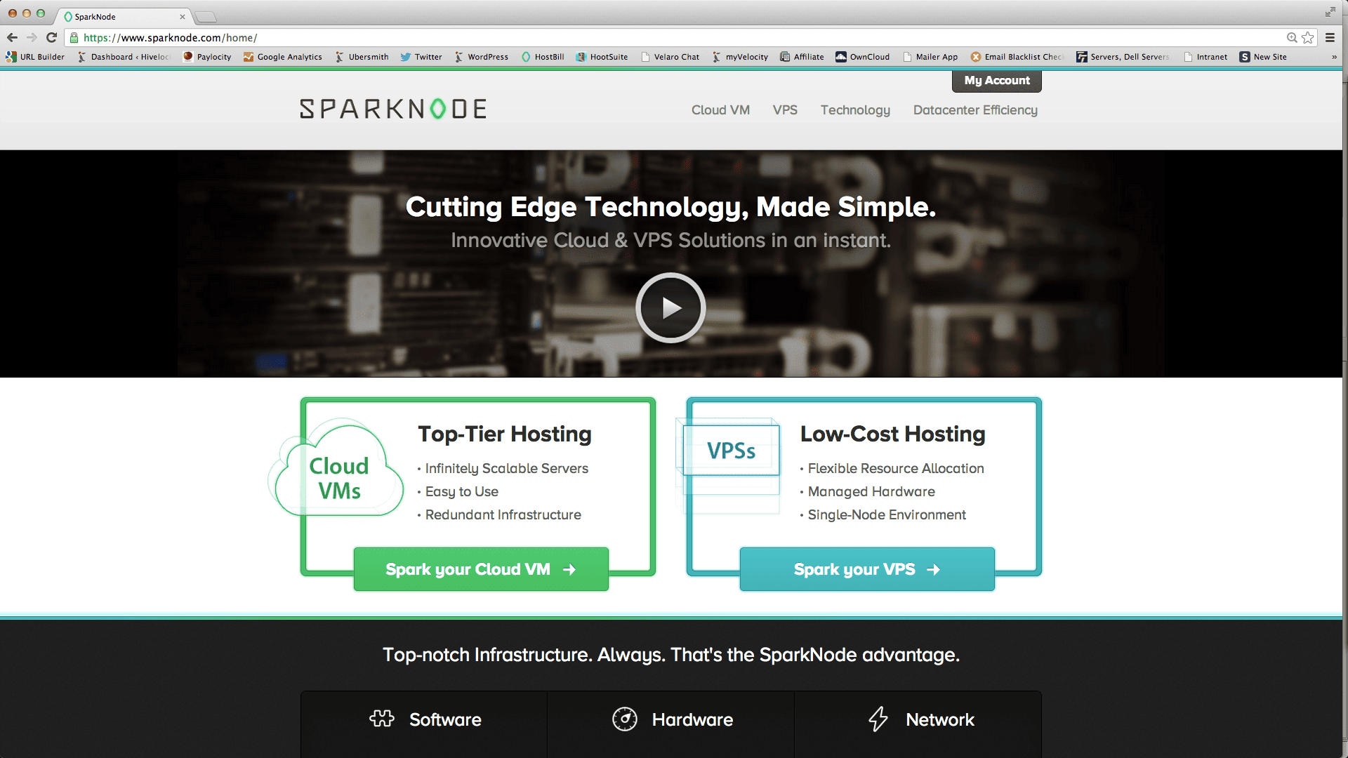This screenshot has width=1348, height=758.
Task: Bookmark page with the star icon
Action: click(x=1308, y=38)
